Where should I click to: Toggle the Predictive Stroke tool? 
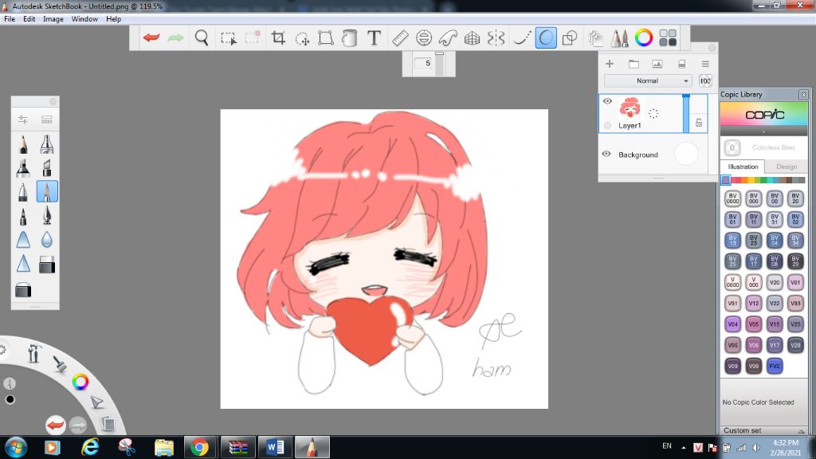(546, 37)
